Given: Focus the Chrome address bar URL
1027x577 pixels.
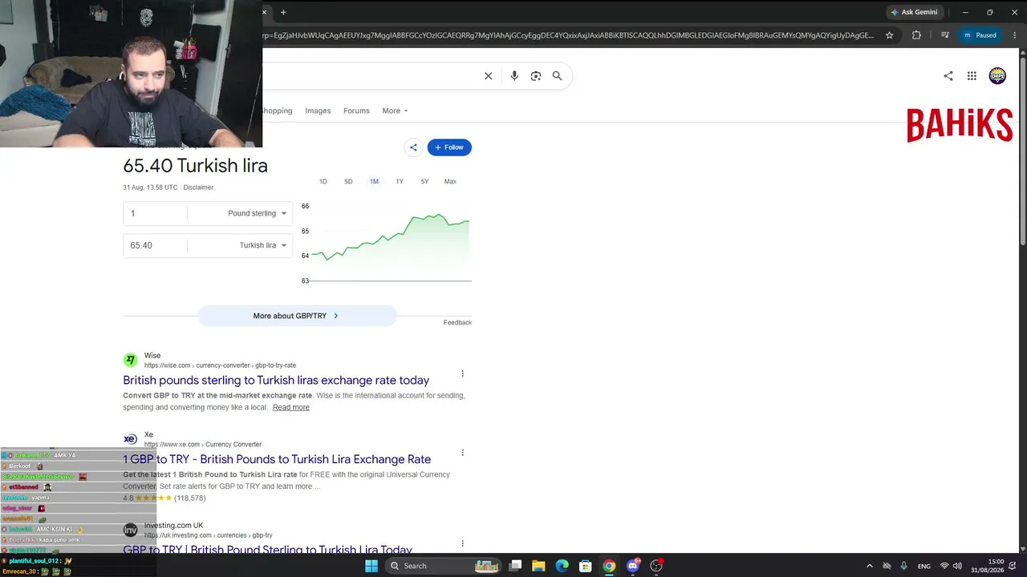Looking at the screenshot, I should pyautogui.click(x=567, y=35).
